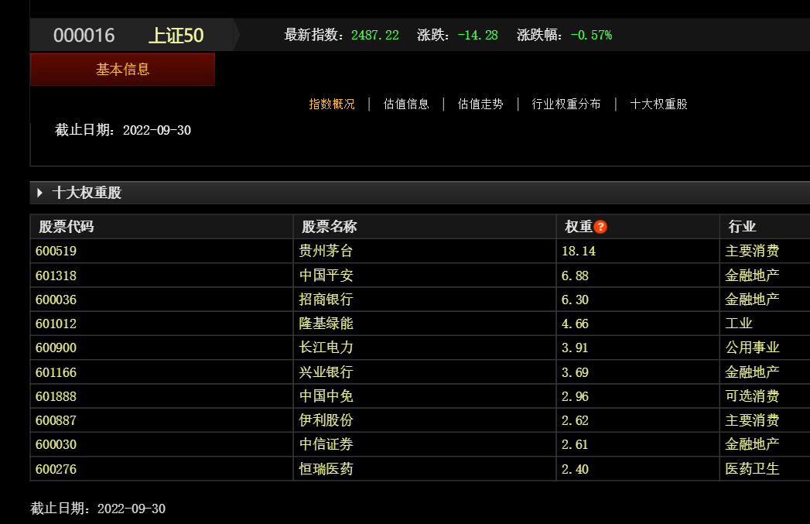Viewport: 810px width, 524px height.
Task: Jump to 十大权重股 navigation link
Action: 658,104
